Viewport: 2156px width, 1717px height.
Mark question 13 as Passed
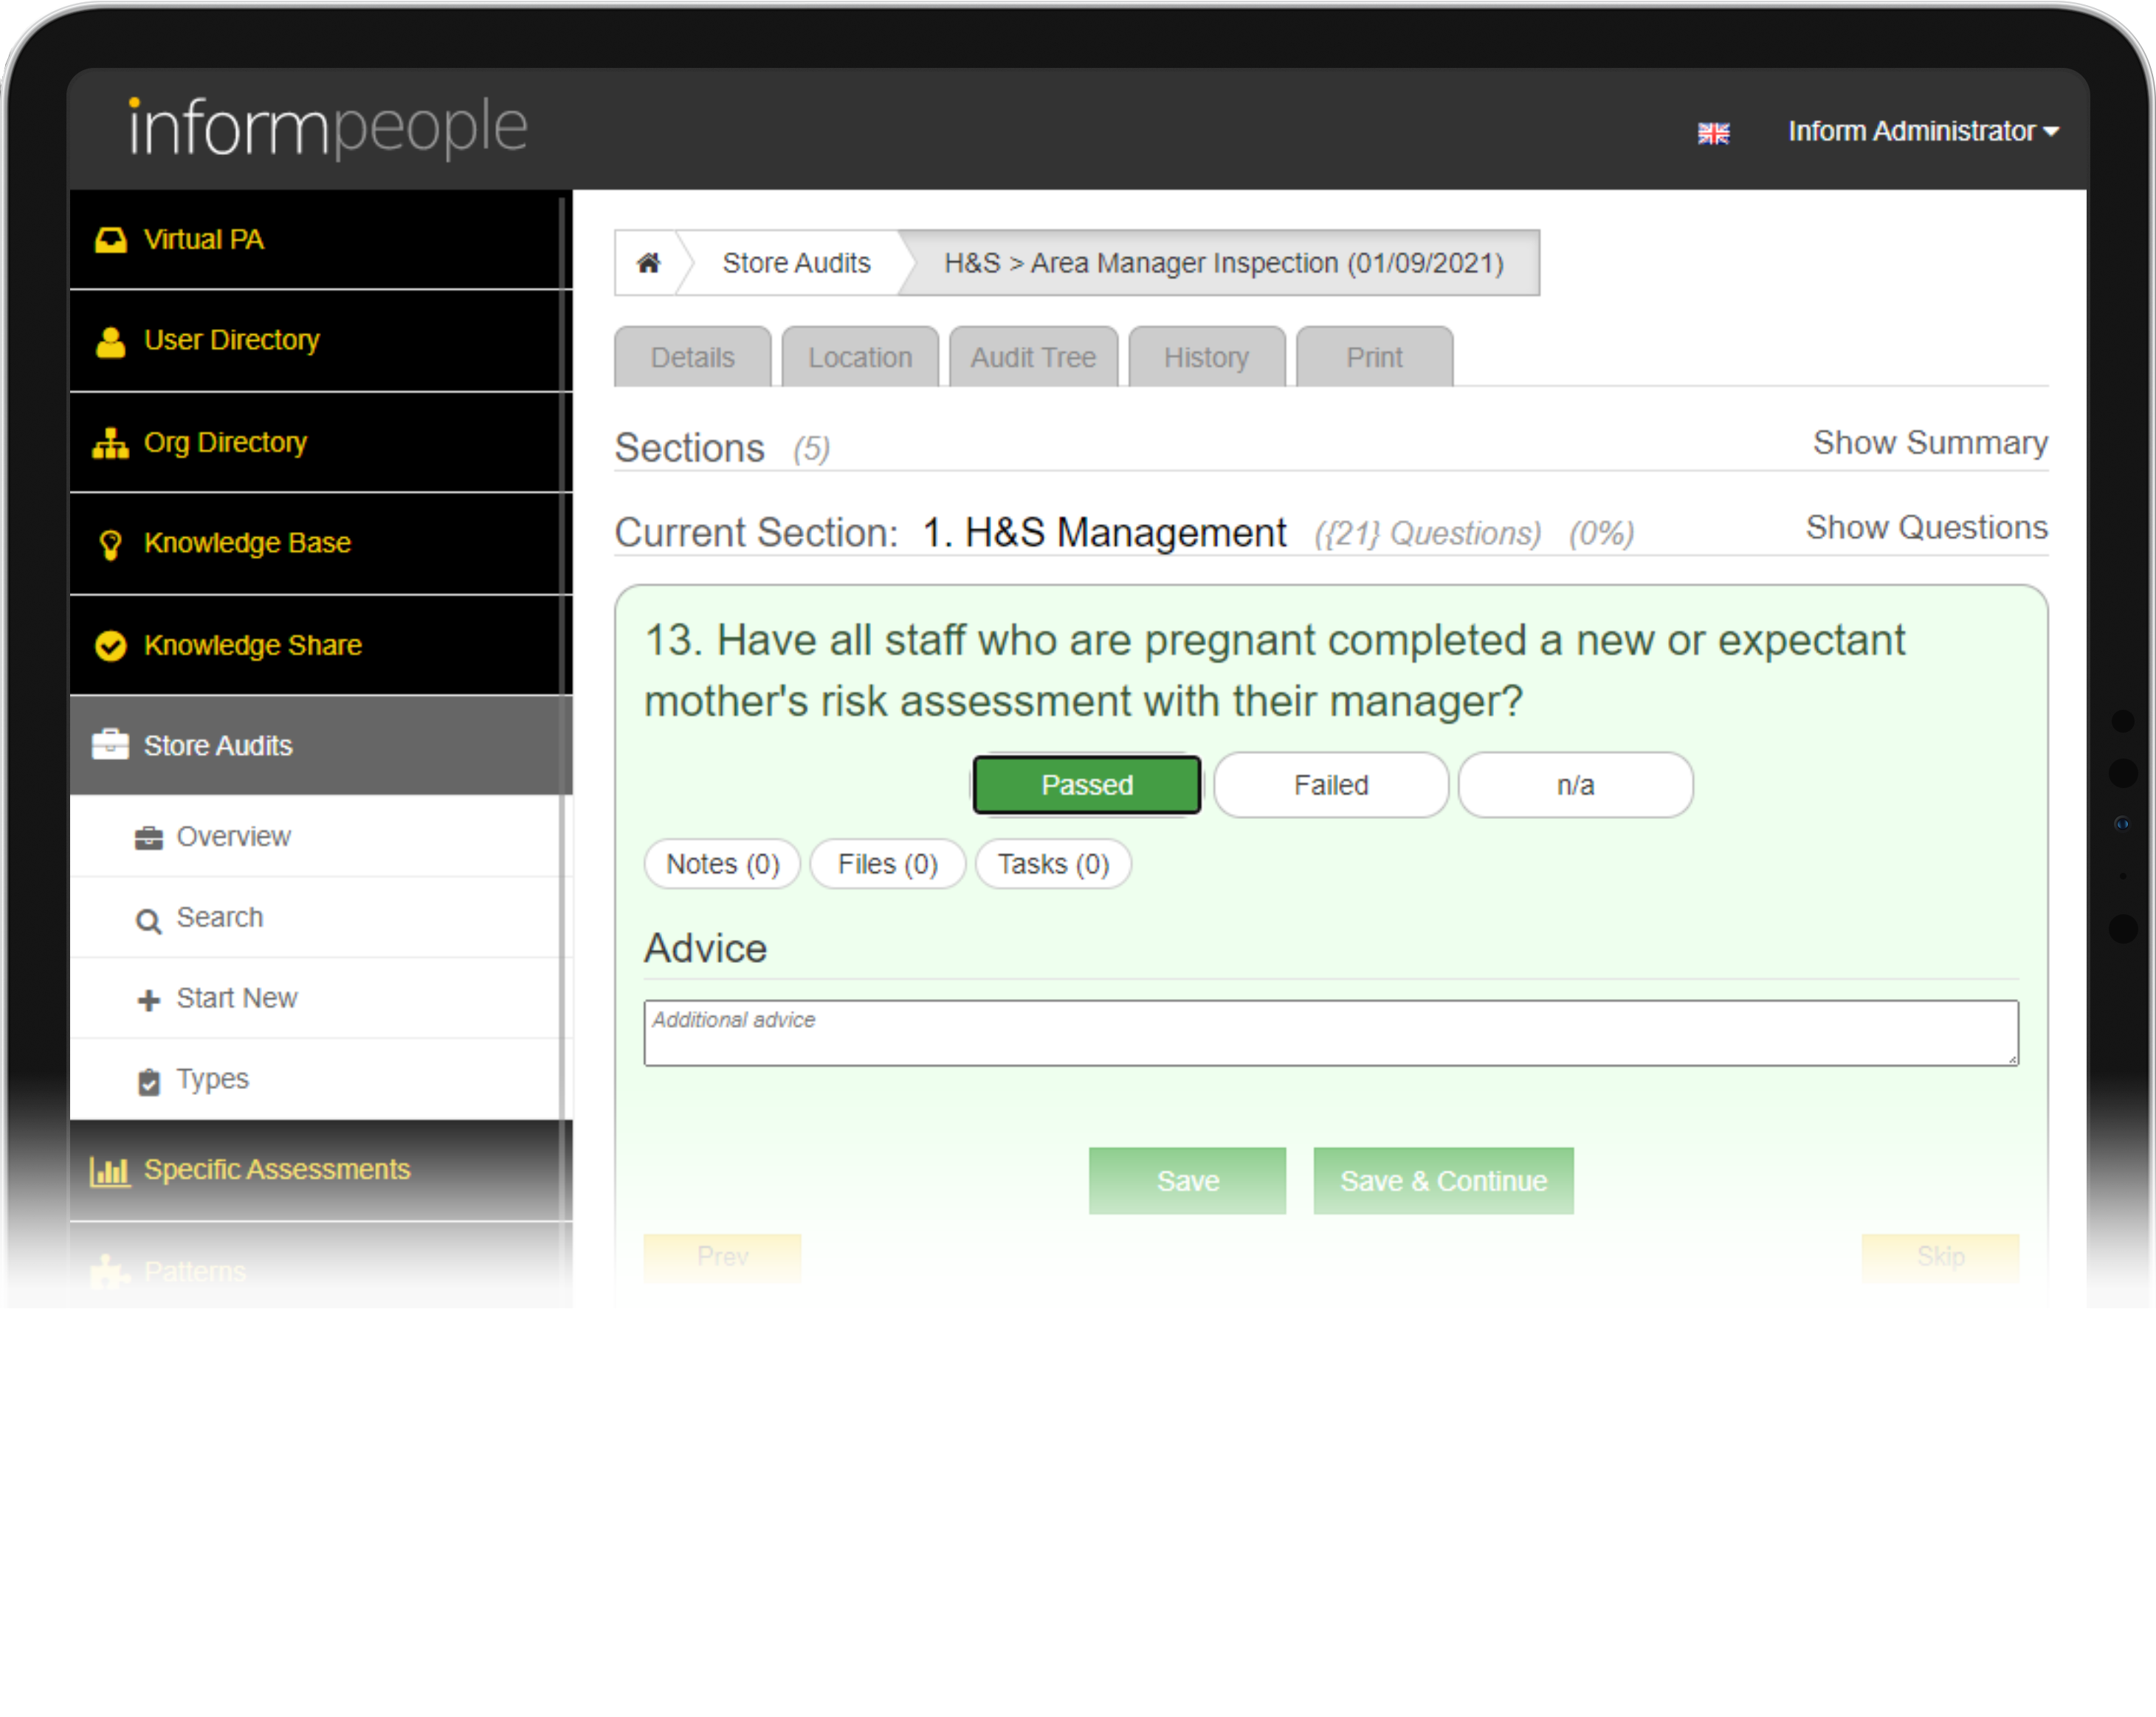[x=1086, y=784]
